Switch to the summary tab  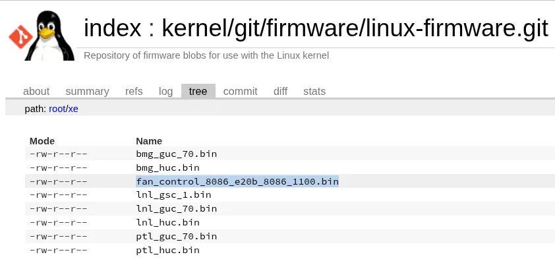tap(87, 92)
